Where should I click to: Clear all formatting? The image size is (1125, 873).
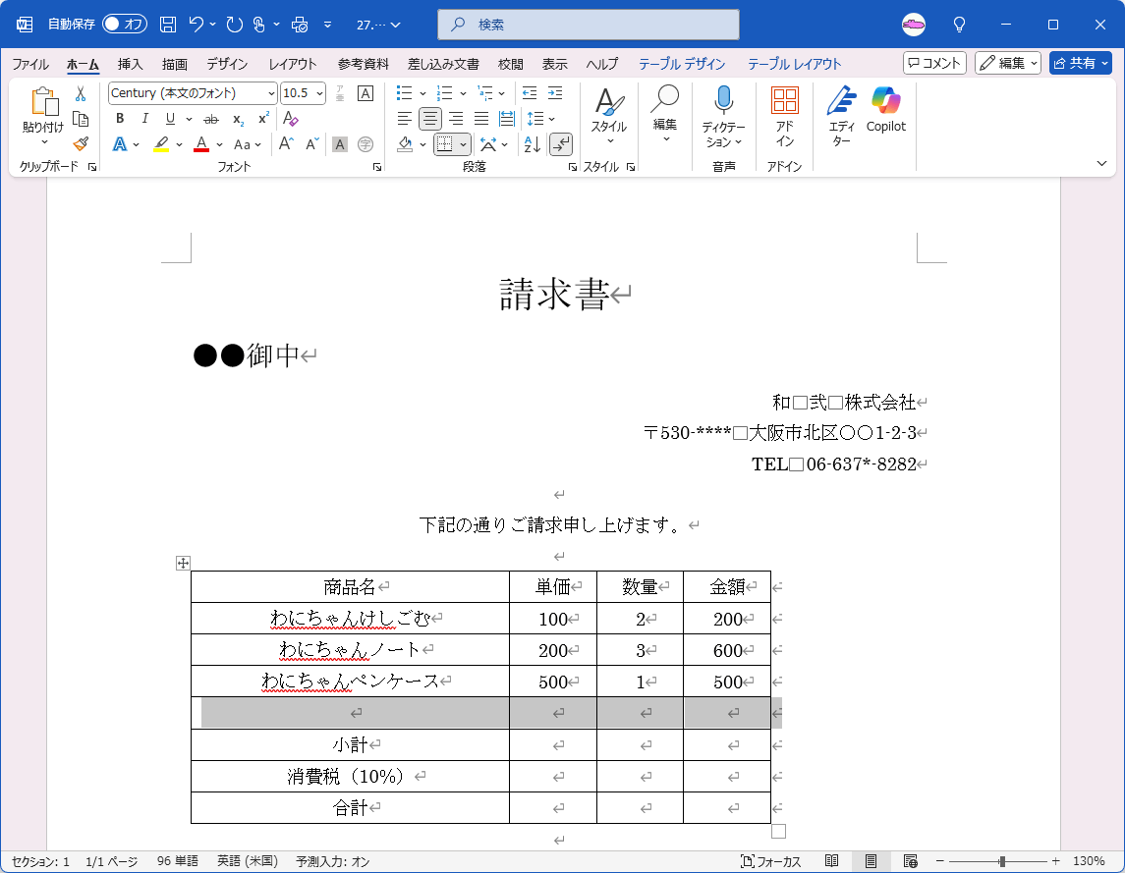click(x=291, y=119)
